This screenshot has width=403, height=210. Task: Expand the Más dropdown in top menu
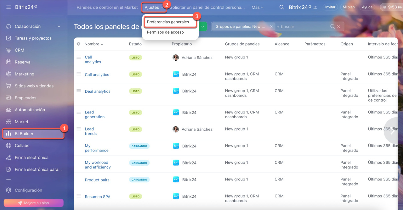(x=257, y=7)
